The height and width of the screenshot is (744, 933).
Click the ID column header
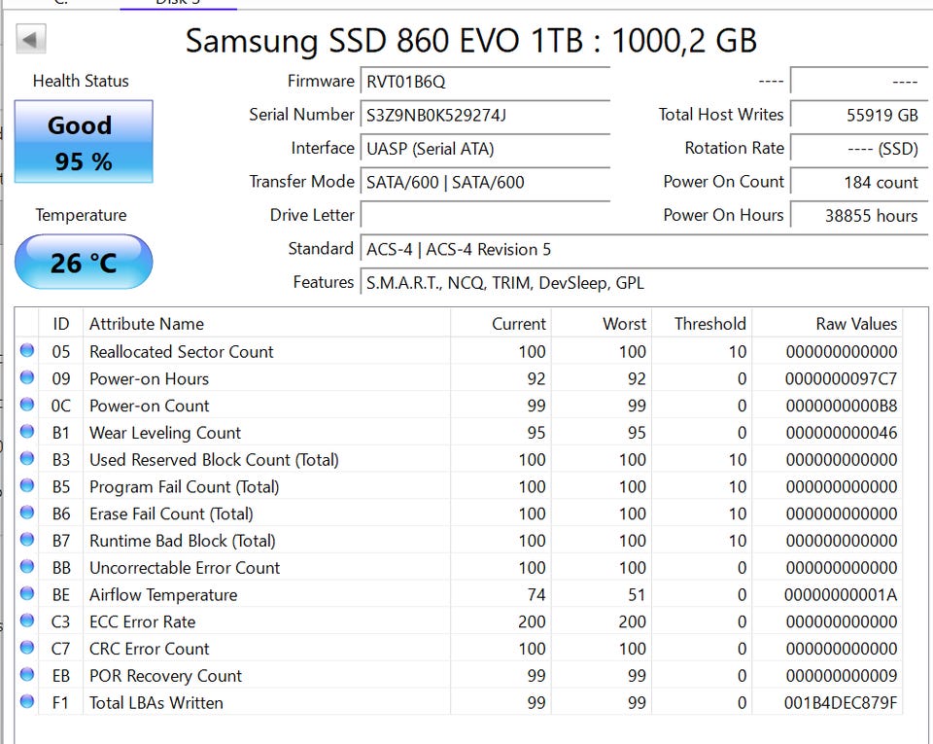click(60, 323)
